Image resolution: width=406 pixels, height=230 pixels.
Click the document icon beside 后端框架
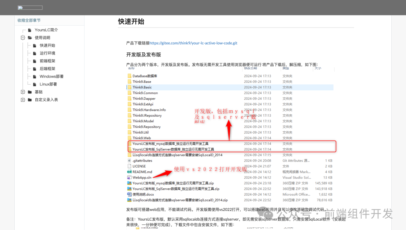pos(35,69)
